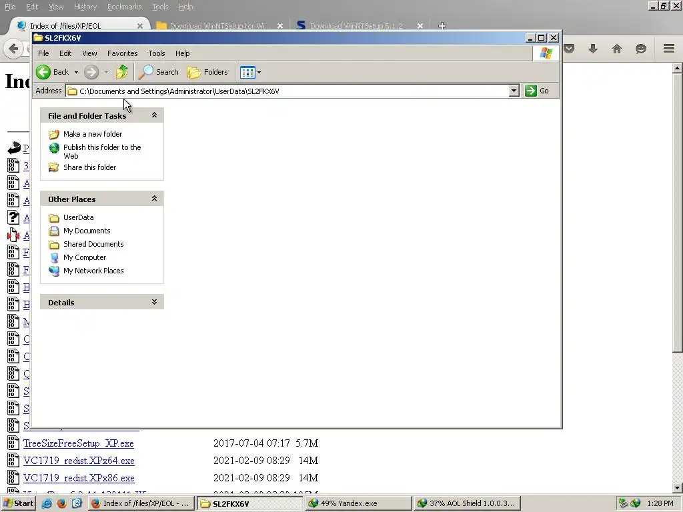Click the My Computer icon in Other Places
The image size is (683, 512).
[54, 257]
